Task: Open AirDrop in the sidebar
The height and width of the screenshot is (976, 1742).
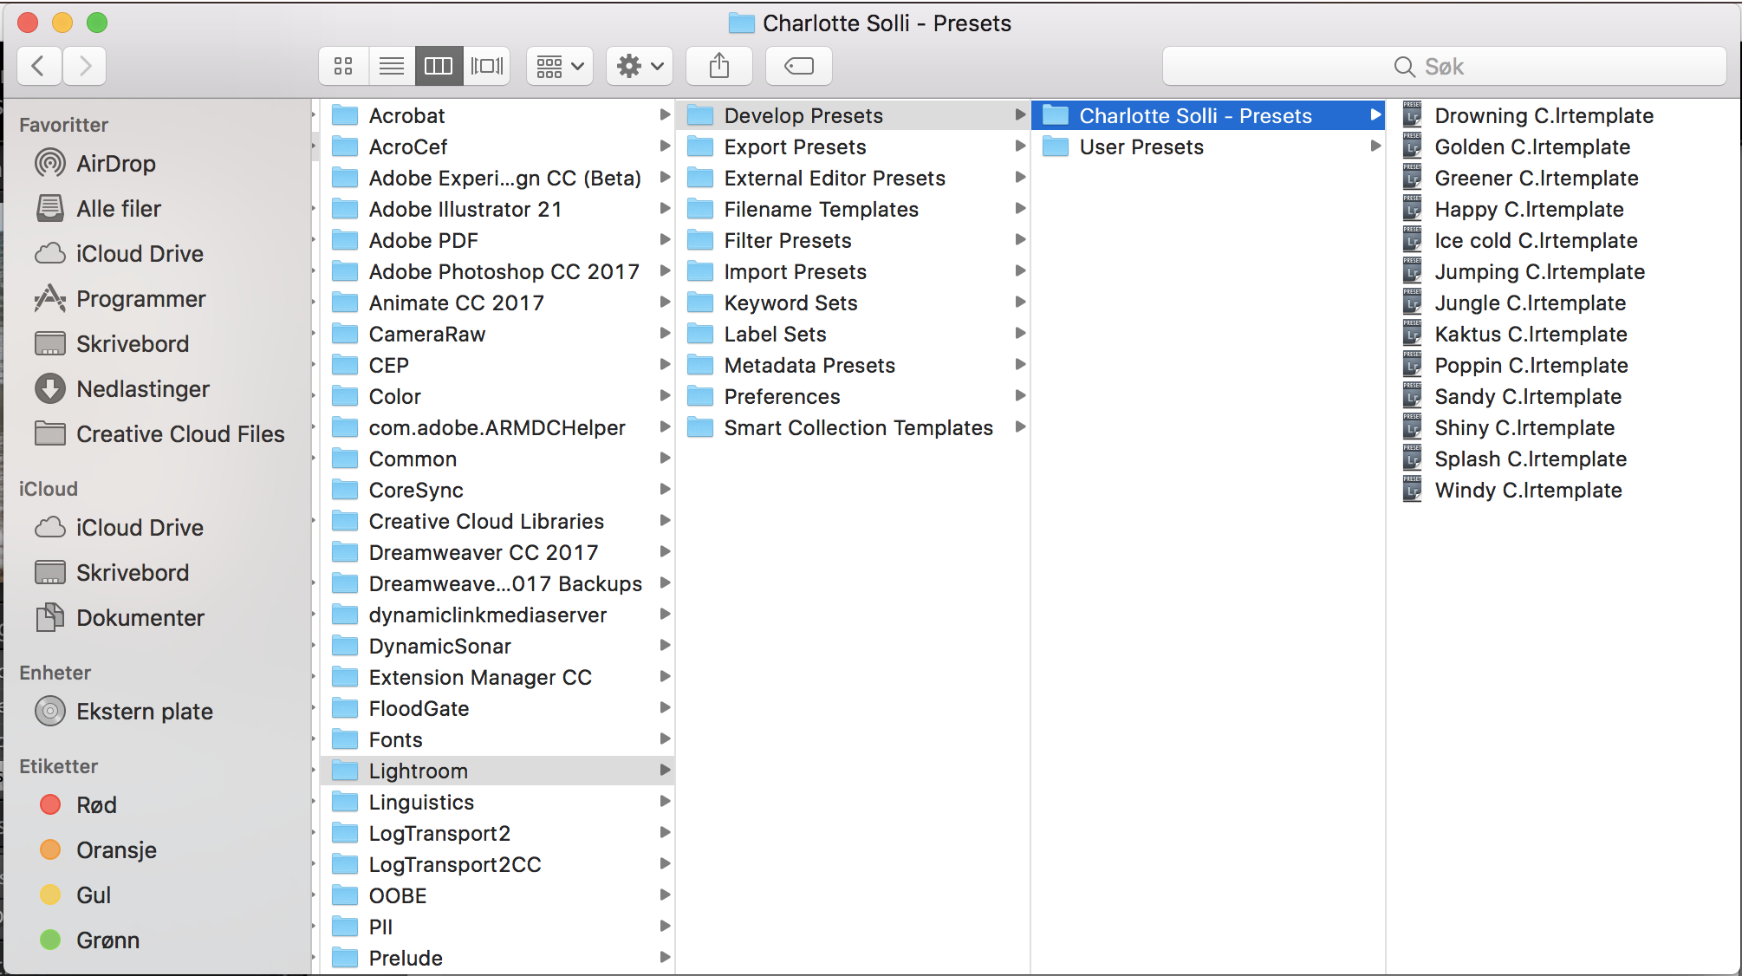Action: [x=116, y=163]
